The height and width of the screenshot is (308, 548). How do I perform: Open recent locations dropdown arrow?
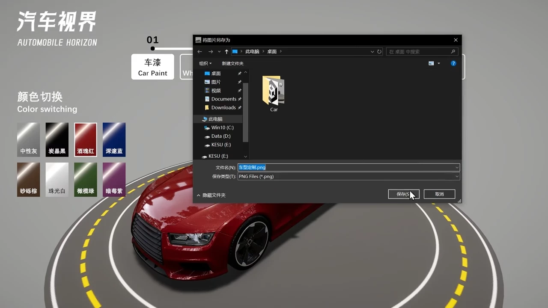(219, 52)
